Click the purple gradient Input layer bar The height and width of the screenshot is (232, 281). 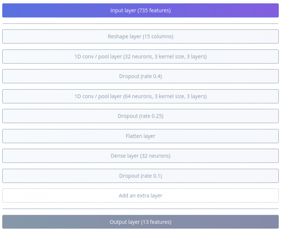click(x=225, y=10)
